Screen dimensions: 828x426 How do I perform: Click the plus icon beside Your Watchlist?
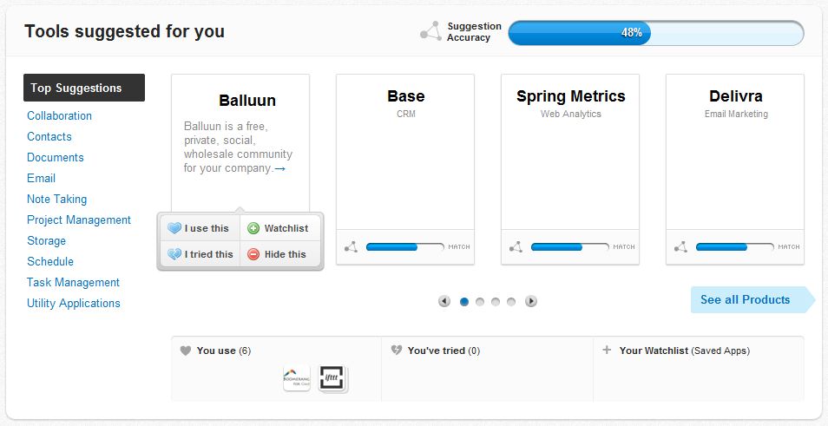point(607,351)
